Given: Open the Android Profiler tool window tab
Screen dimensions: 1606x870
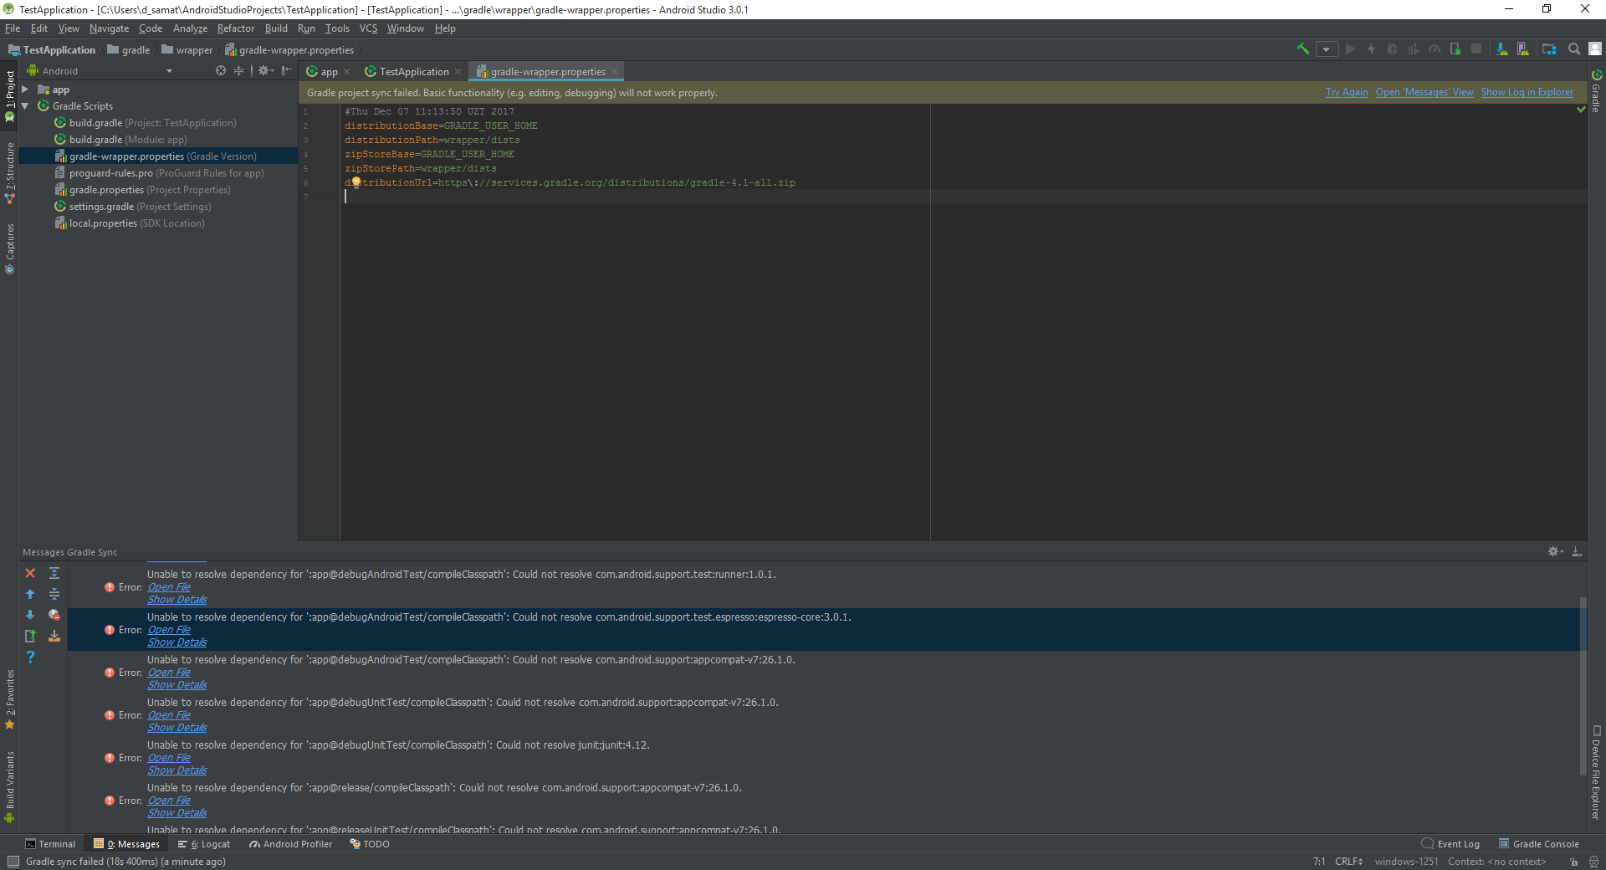Looking at the screenshot, I should point(290,844).
